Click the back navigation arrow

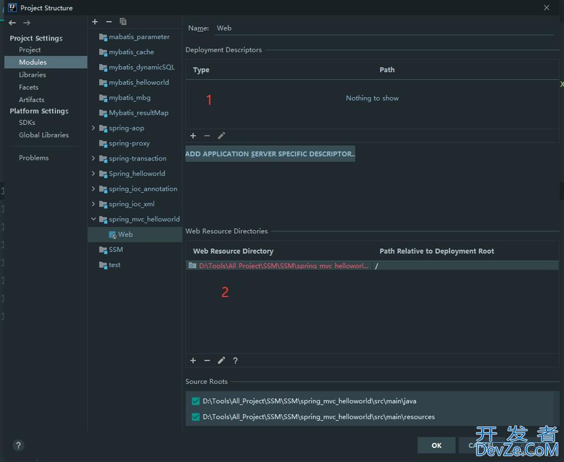point(12,23)
